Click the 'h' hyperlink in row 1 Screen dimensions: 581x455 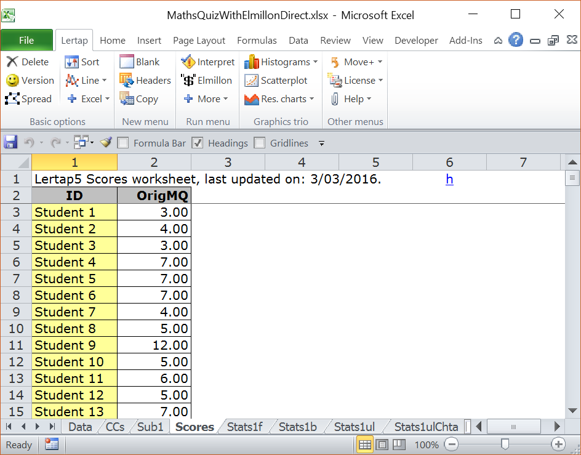[x=449, y=179]
